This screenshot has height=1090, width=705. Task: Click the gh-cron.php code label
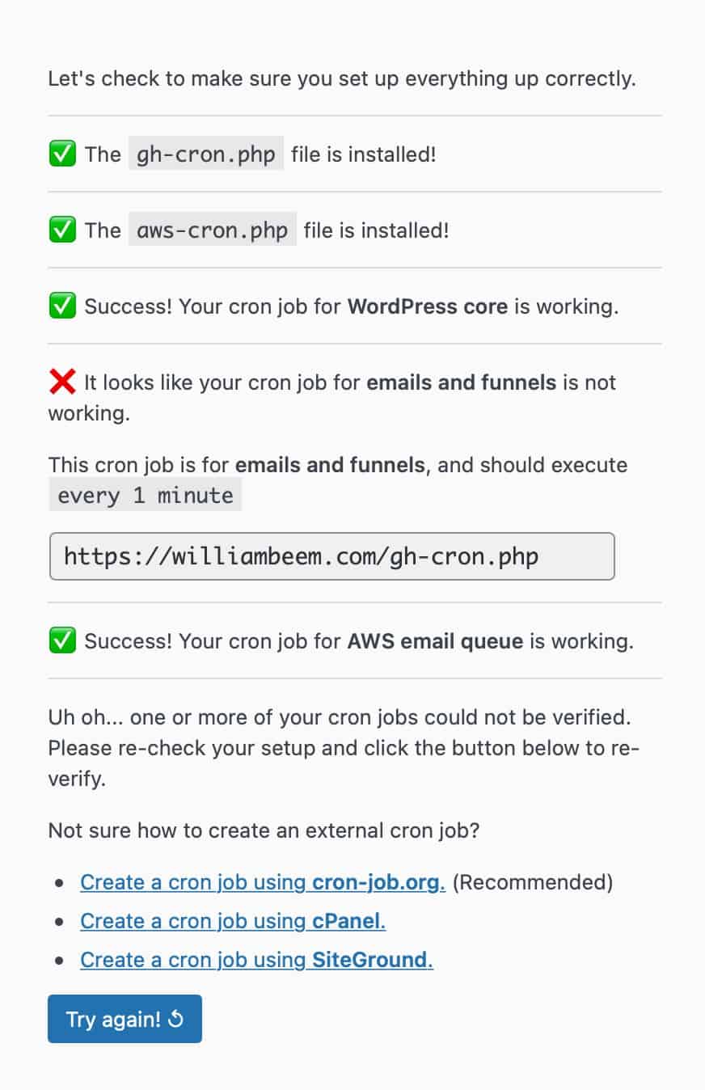[x=206, y=154]
